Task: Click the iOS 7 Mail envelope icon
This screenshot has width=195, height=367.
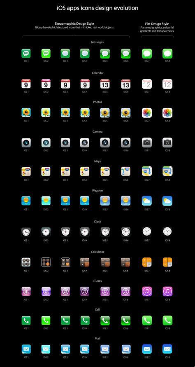Action: tap(147, 349)
